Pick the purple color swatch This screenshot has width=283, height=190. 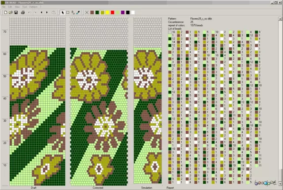pyautogui.click(x=123, y=12)
